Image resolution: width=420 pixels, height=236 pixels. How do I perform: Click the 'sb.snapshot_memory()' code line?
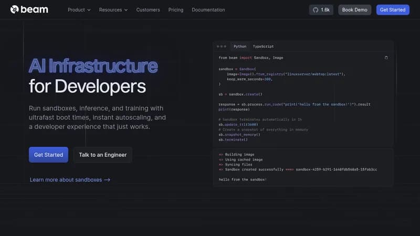click(239, 135)
